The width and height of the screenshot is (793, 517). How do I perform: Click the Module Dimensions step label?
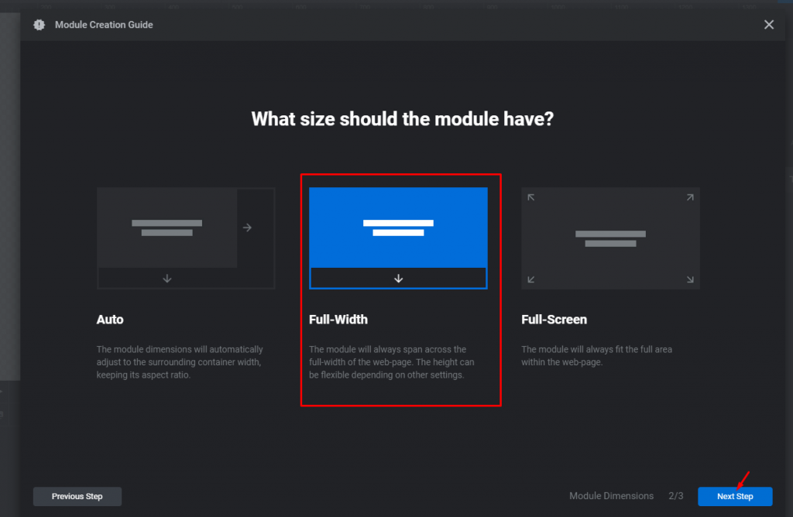[x=612, y=496]
